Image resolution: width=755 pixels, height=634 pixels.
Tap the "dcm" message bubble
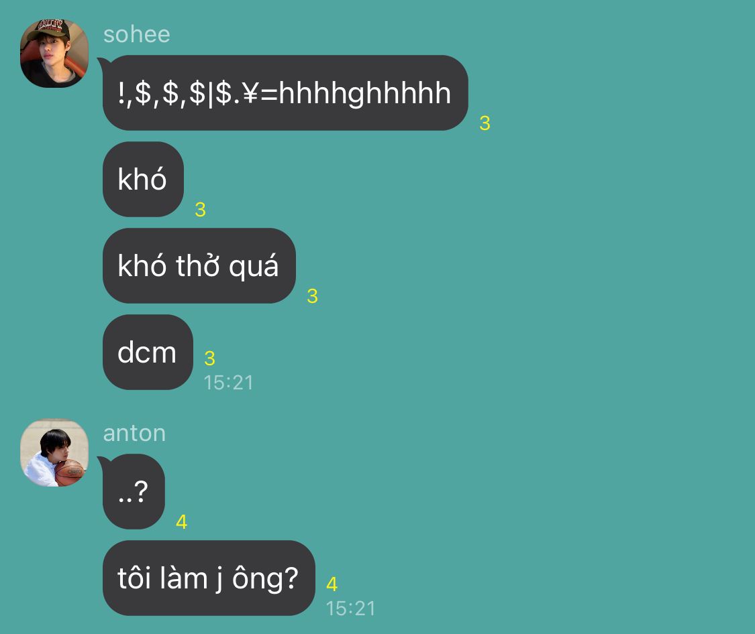coord(148,353)
